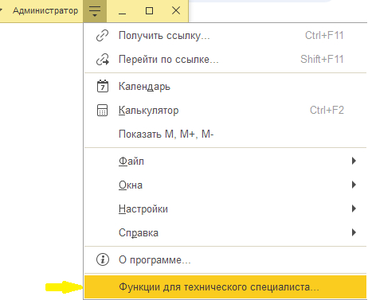The height and width of the screenshot is (300, 368).
Task: Click the Ctrl+F11 shortcut label
Action: point(324,35)
